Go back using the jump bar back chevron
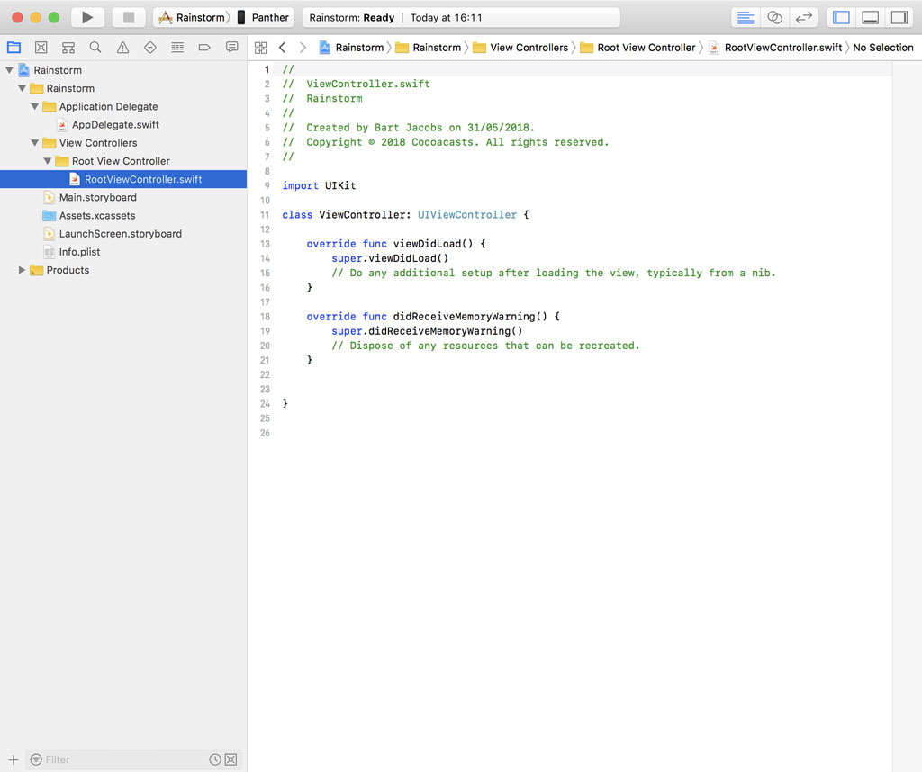Screen dimensions: 922x772 pyautogui.click(x=282, y=47)
